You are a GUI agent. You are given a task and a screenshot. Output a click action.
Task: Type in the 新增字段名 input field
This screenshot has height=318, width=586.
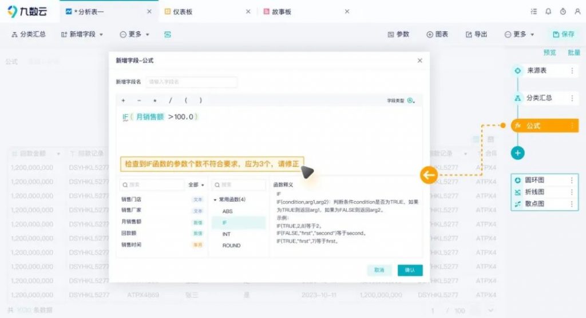191,82
